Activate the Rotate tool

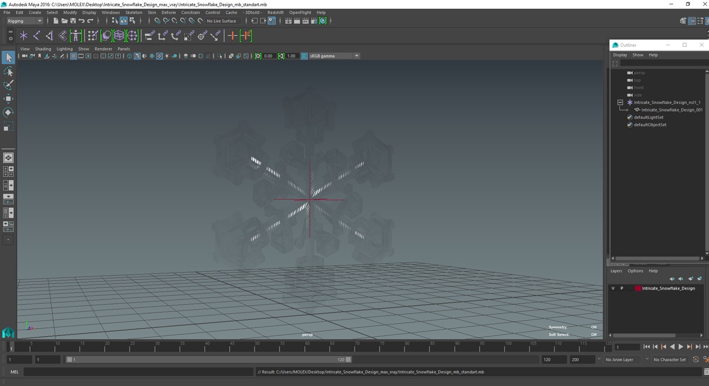pos(8,112)
